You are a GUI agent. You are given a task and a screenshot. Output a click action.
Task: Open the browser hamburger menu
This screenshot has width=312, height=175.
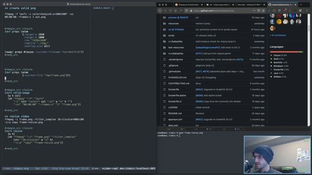pos(307,11)
